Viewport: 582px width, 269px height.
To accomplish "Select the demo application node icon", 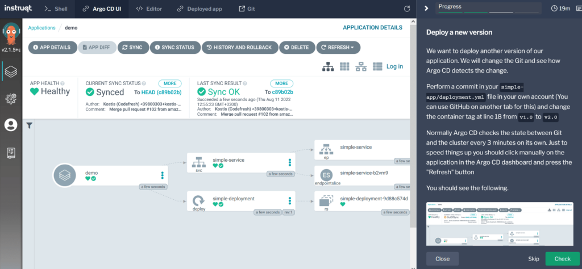I will 65,176.
